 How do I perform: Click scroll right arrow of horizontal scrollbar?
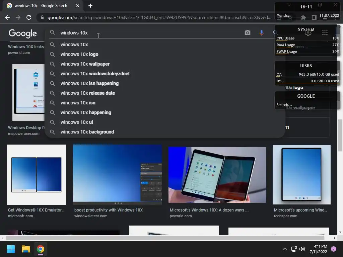pyautogui.click(x=334, y=238)
